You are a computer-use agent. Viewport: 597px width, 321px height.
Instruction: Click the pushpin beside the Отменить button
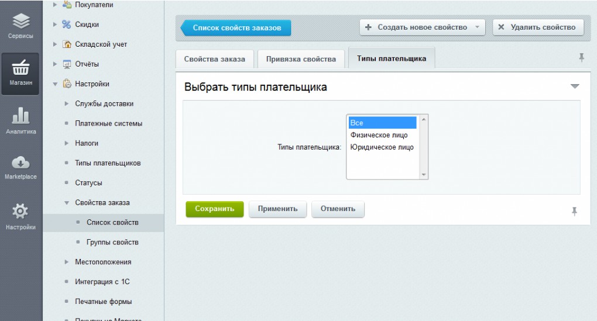[574, 212]
